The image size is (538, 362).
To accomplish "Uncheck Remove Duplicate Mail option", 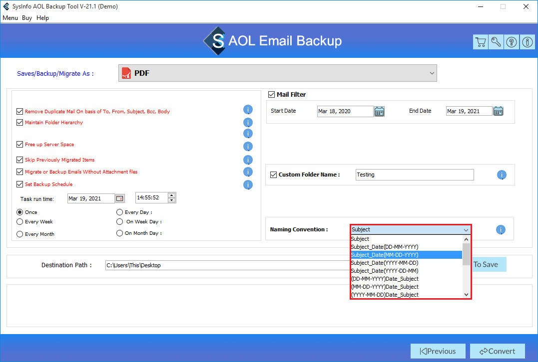I will pyautogui.click(x=20, y=112).
